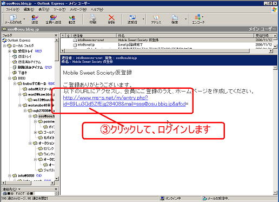
Task: Open dropdown arrow next to Send/Receive
Action: (x=143, y=19)
